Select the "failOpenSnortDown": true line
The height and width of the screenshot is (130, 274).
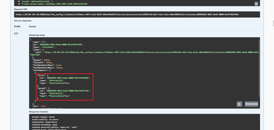point(47,65)
